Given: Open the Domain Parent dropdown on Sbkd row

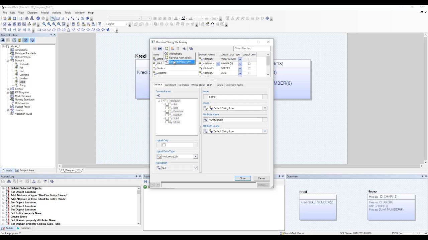Looking at the screenshot, I should click(218, 64).
